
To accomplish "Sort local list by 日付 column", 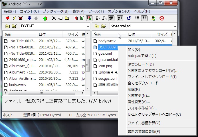I will pos(50,34).
